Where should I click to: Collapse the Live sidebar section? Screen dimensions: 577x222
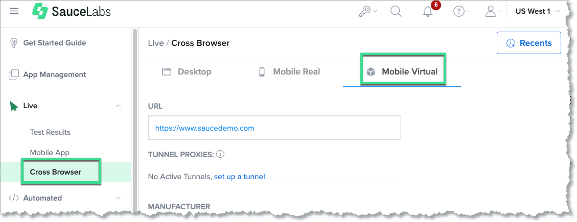pyautogui.click(x=118, y=106)
